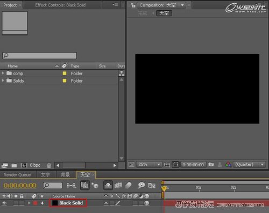The width and height of the screenshot is (269, 213).
Task: Click the label tag column header icon
Action: (x=65, y=66)
